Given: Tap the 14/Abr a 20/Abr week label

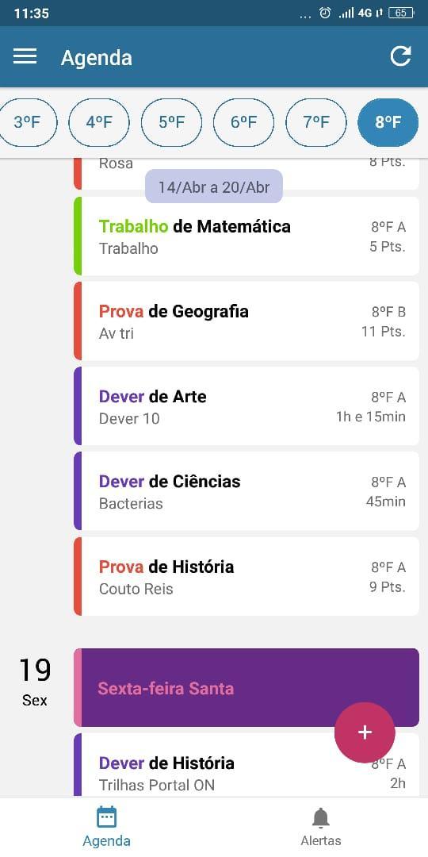Looking at the screenshot, I should 214,187.
